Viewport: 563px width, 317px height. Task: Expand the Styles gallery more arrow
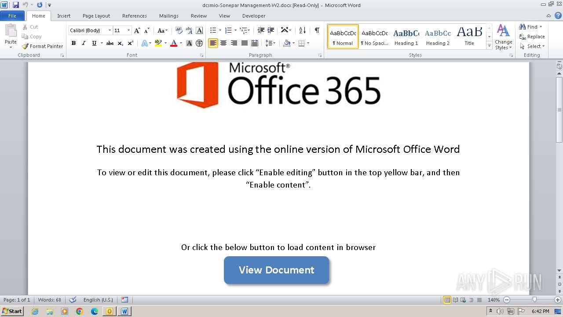489,46
